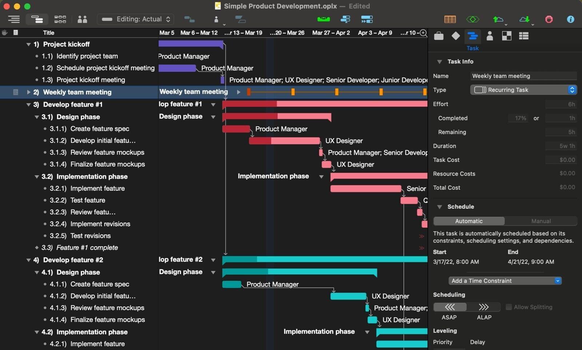The height and width of the screenshot is (350, 582).
Task: Open the Editing: Actual baseline dropdown
Action: (136, 19)
